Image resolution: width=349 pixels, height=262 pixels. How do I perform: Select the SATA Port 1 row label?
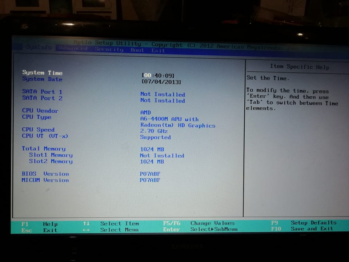coord(42,92)
